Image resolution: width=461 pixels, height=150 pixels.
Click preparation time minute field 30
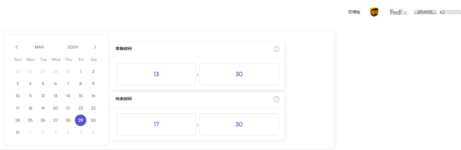click(239, 74)
